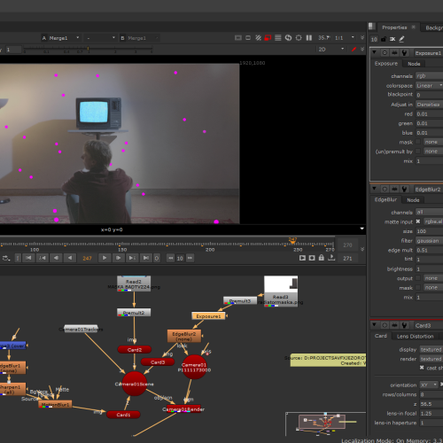
Task: Open Card3 orientation XY dropdown
Action: click(x=429, y=385)
